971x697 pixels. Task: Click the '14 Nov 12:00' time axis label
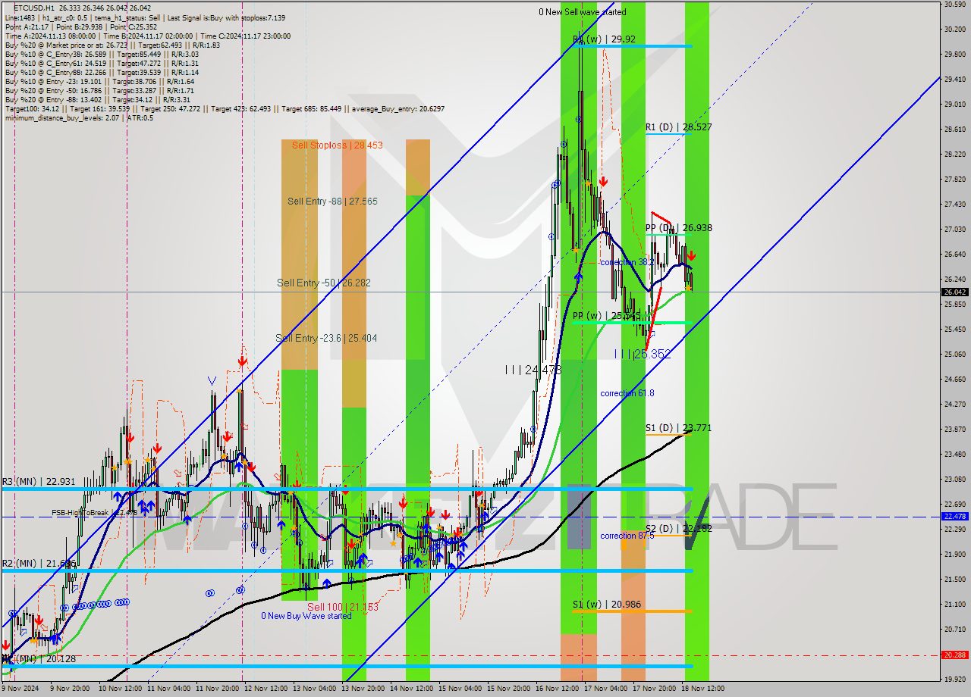click(x=412, y=689)
